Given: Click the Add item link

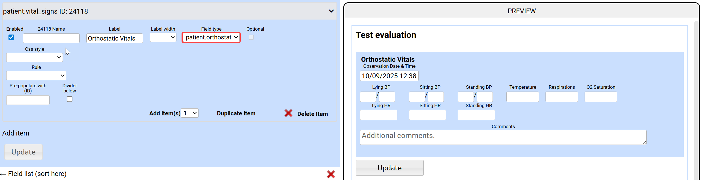Looking at the screenshot, I should click(x=16, y=133).
